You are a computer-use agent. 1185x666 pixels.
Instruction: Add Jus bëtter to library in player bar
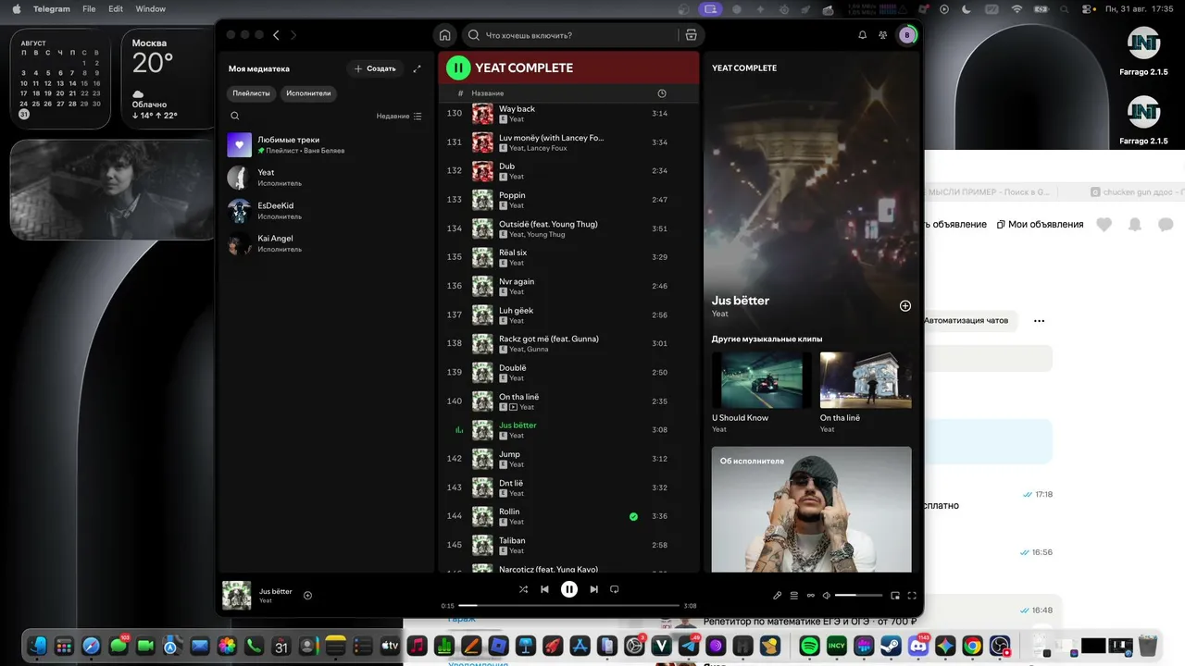[307, 595]
